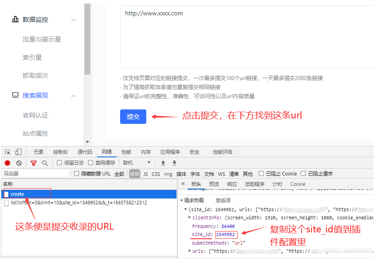The height and width of the screenshot is (260, 377).
Task: Toggle the red filter funnel icon
Action: [x=33, y=163]
